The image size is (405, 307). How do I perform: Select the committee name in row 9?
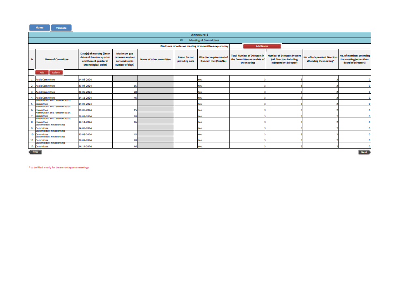point(57,127)
